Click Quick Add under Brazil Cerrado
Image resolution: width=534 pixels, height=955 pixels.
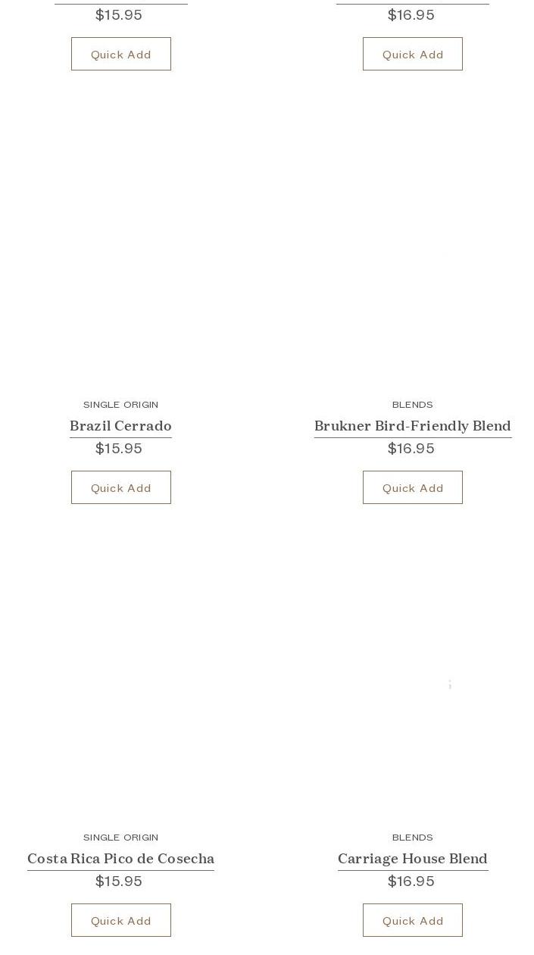121,487
